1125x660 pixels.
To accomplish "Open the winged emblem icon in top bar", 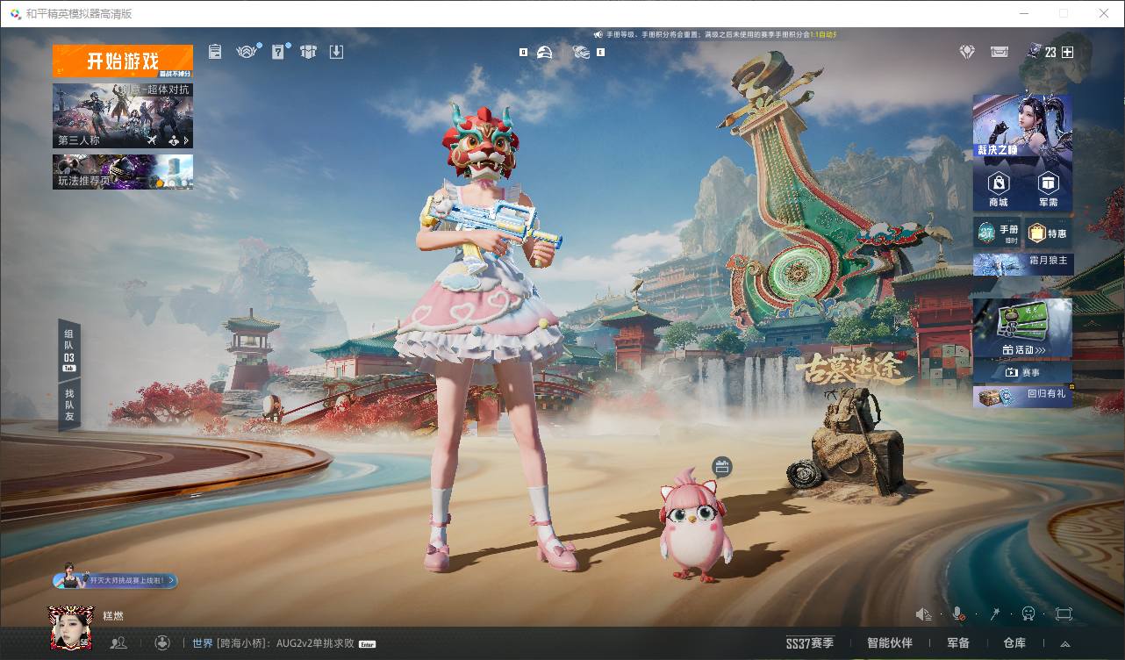I will click(x=247, y=52).
